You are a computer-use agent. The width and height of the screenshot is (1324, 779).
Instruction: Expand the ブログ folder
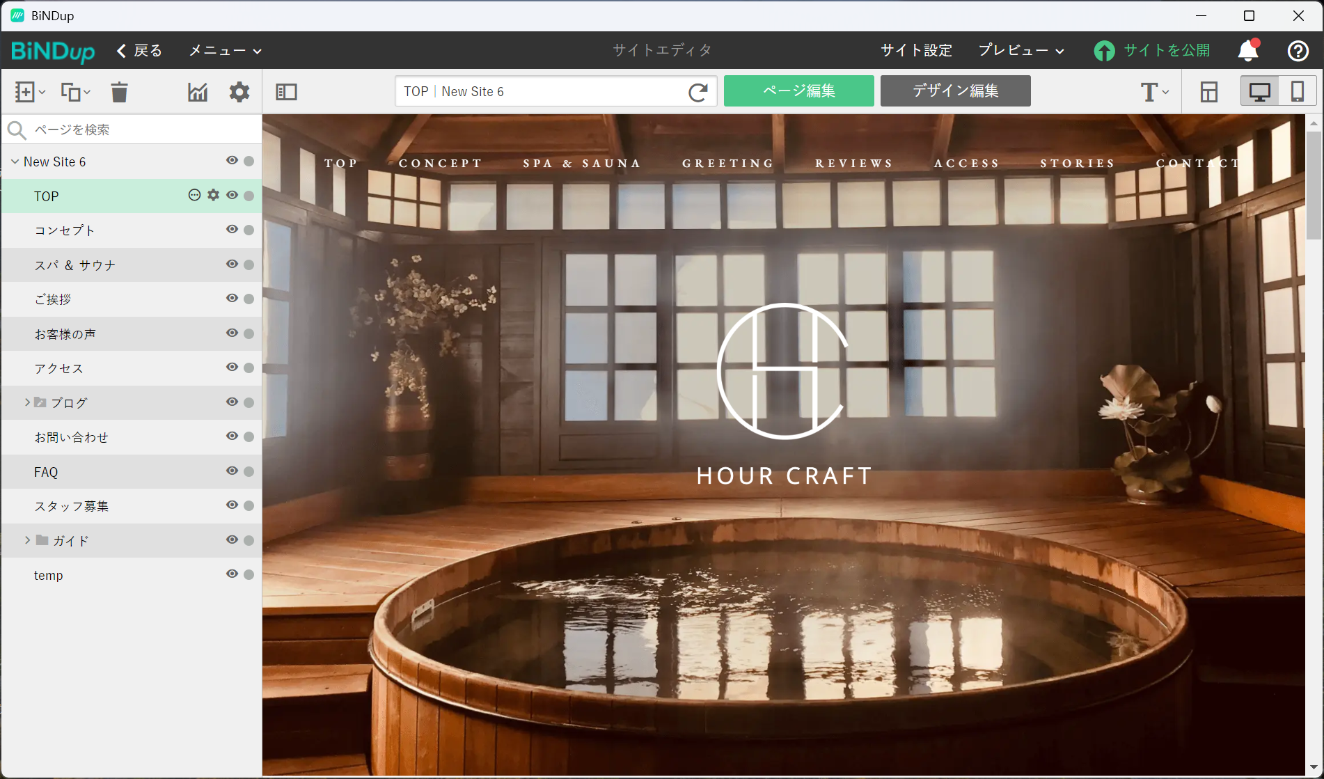pos(27,402)
